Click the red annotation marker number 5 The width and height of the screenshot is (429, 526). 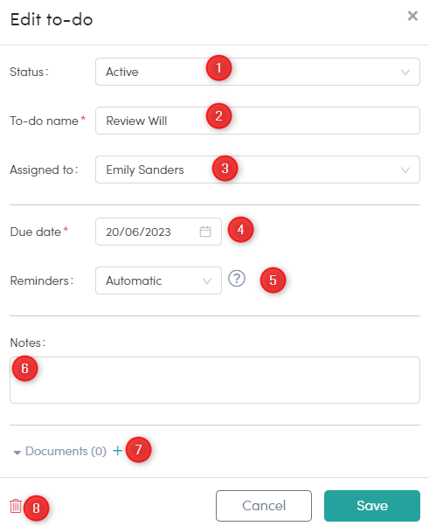point(273,280)
